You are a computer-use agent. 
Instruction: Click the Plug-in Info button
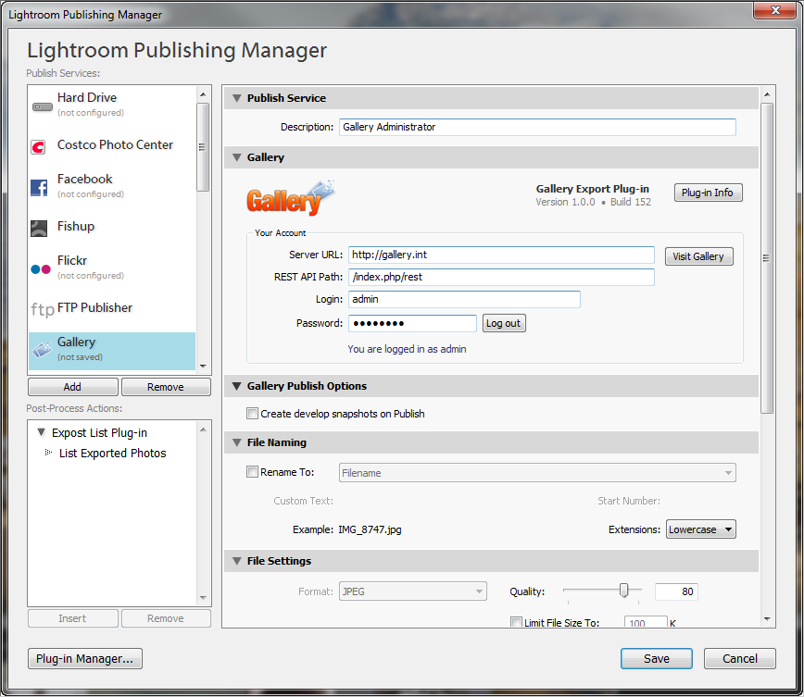708,193
